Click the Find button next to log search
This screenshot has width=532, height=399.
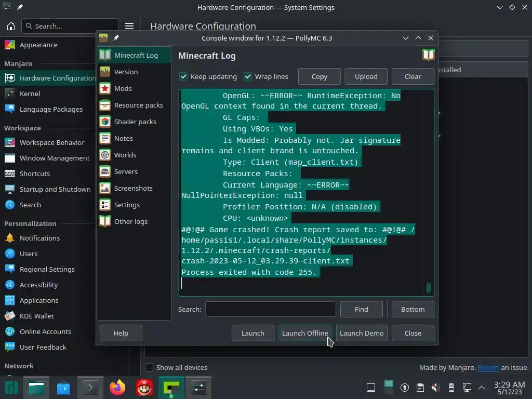click(x=362, y=309)
